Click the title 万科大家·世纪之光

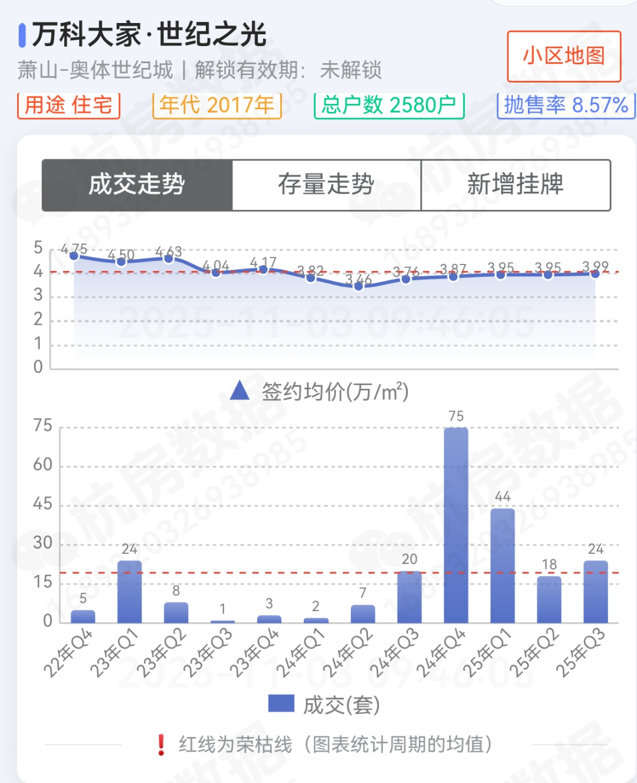tap(149, 34)
